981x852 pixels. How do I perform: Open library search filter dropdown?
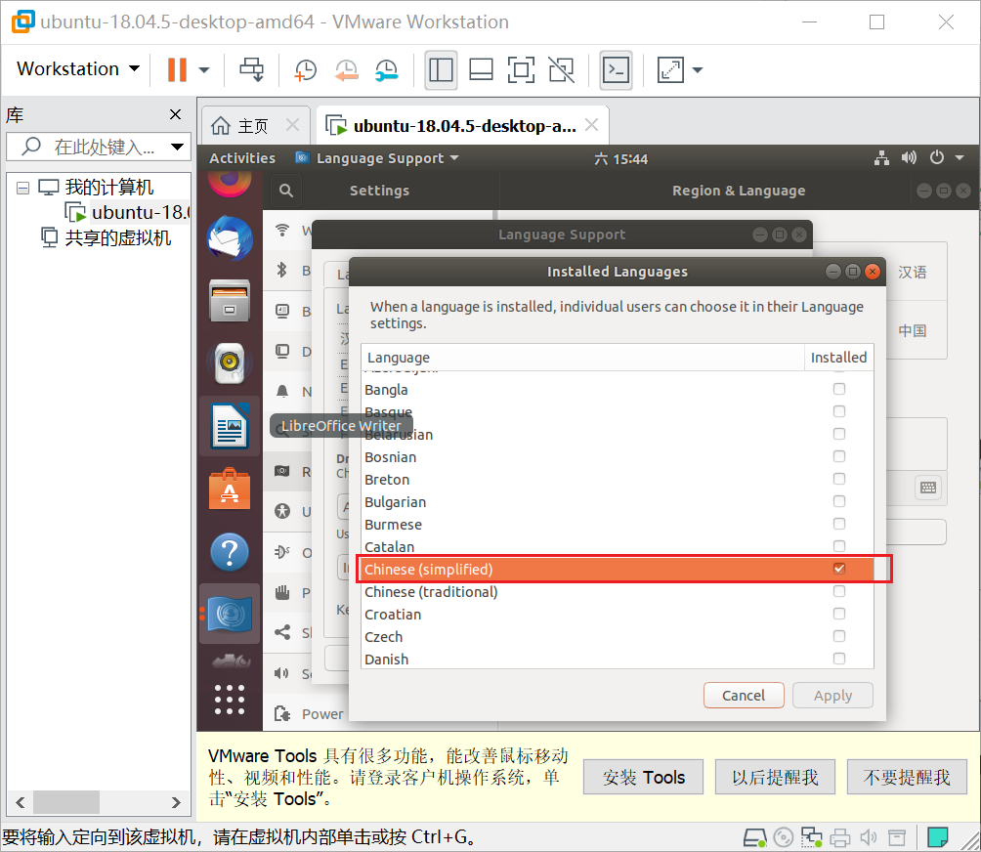point(178,147)
